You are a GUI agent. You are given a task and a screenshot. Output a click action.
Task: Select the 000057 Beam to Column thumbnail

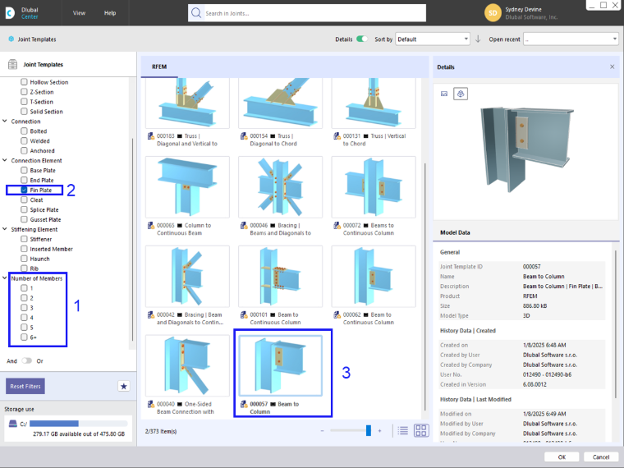click(281, 365)
